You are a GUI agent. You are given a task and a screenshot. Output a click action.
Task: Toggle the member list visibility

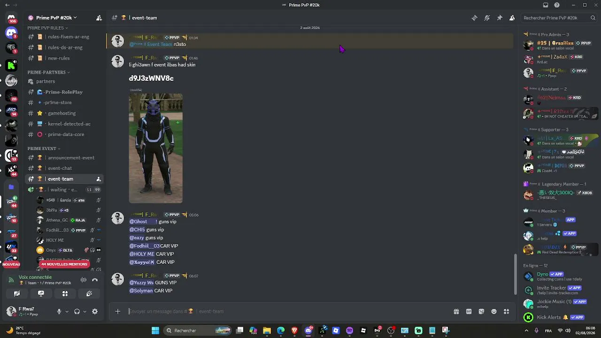click(x=512, y=18)
